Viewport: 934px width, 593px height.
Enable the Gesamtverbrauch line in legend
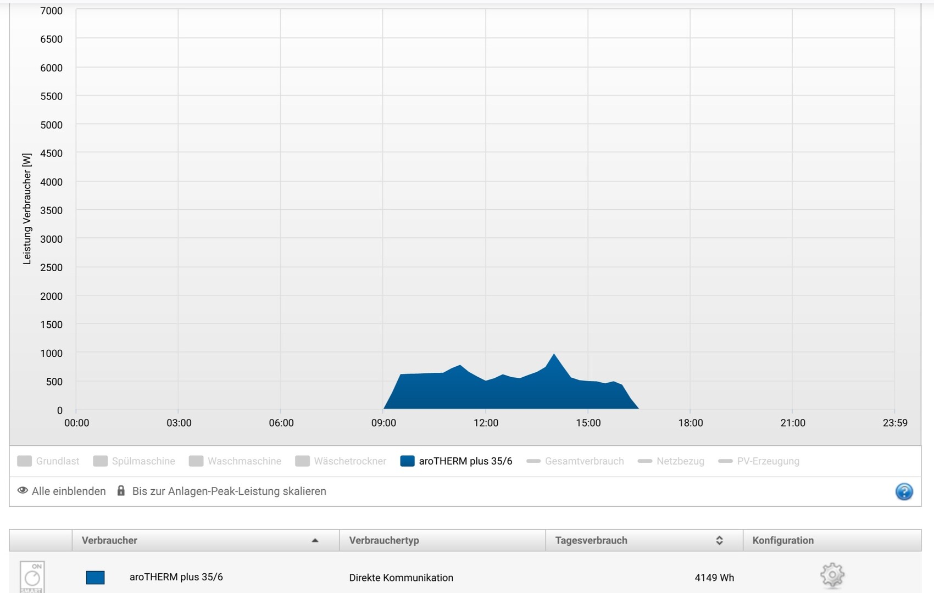(575, 461)
